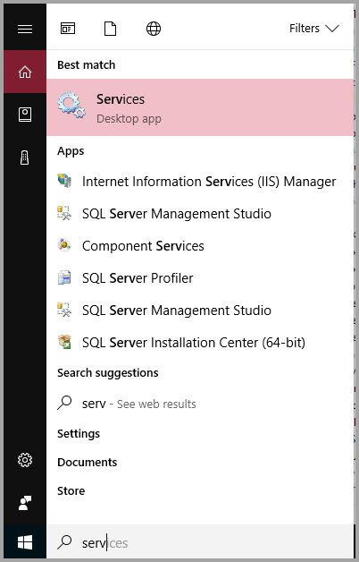Click the search input box
Image resolution: width=359 pixels, height=562 pixels.
200,542
